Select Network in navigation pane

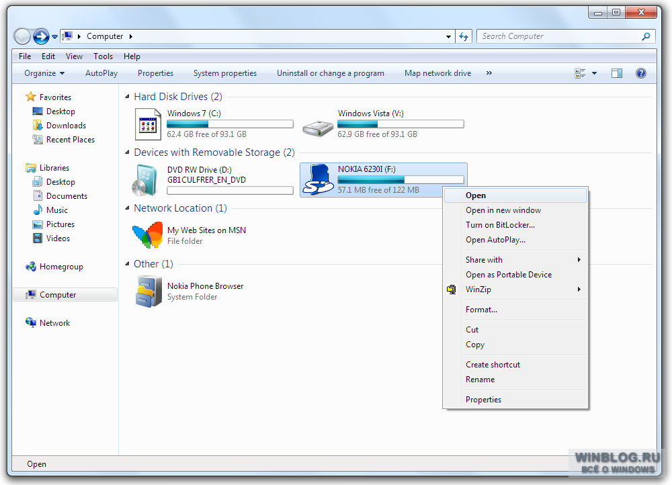(54, 323)
